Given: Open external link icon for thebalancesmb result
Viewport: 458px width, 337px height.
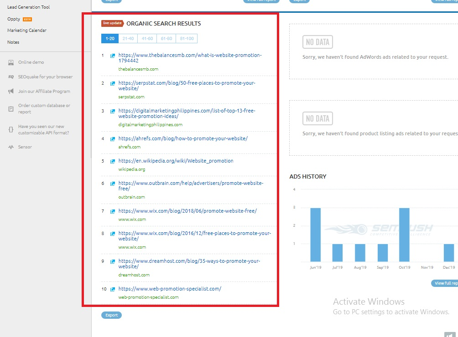Looking at the screenshot, I should coord(113,56).
